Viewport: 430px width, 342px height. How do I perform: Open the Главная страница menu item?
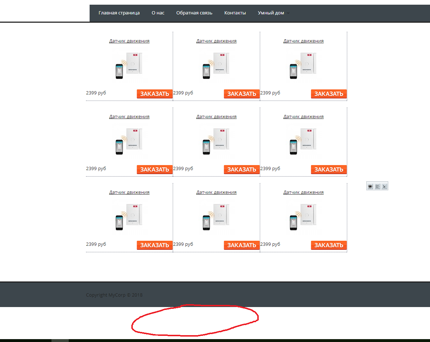[119, 13]
